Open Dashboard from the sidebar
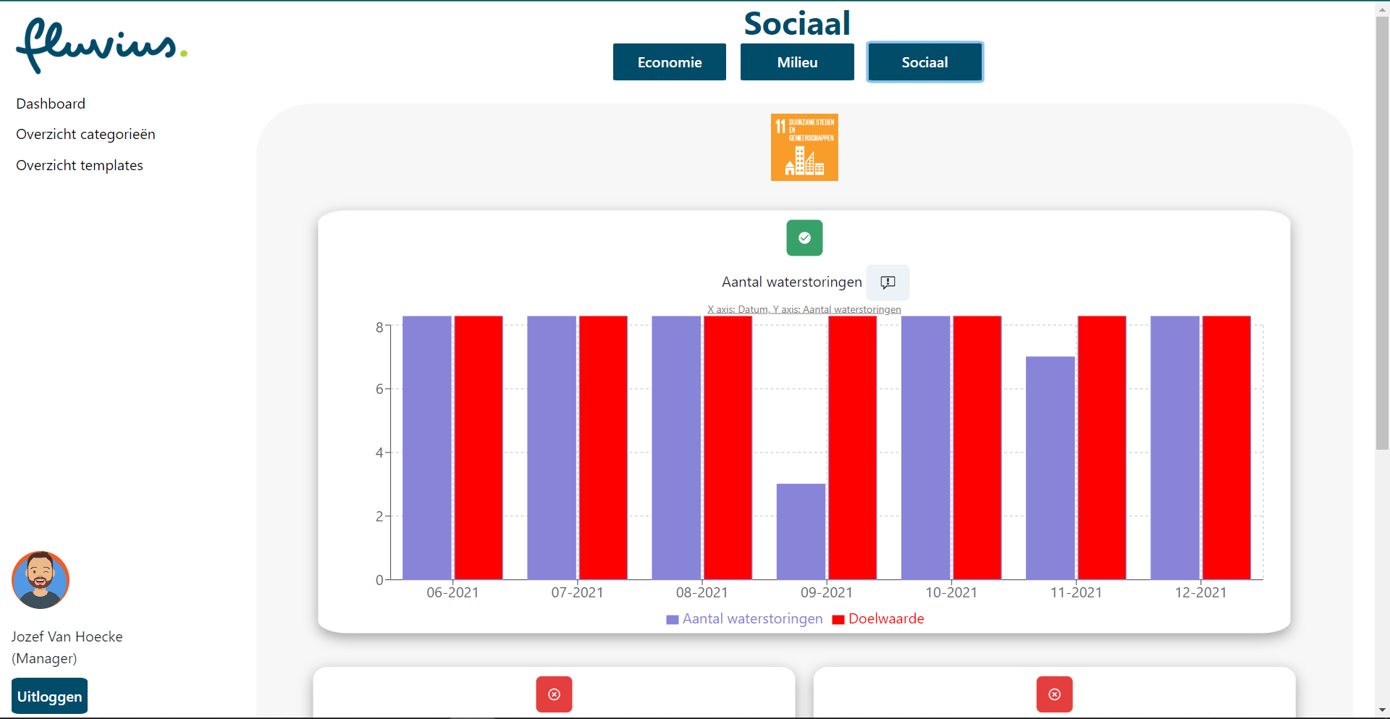 pyautogui.click(x=50, y=104)
